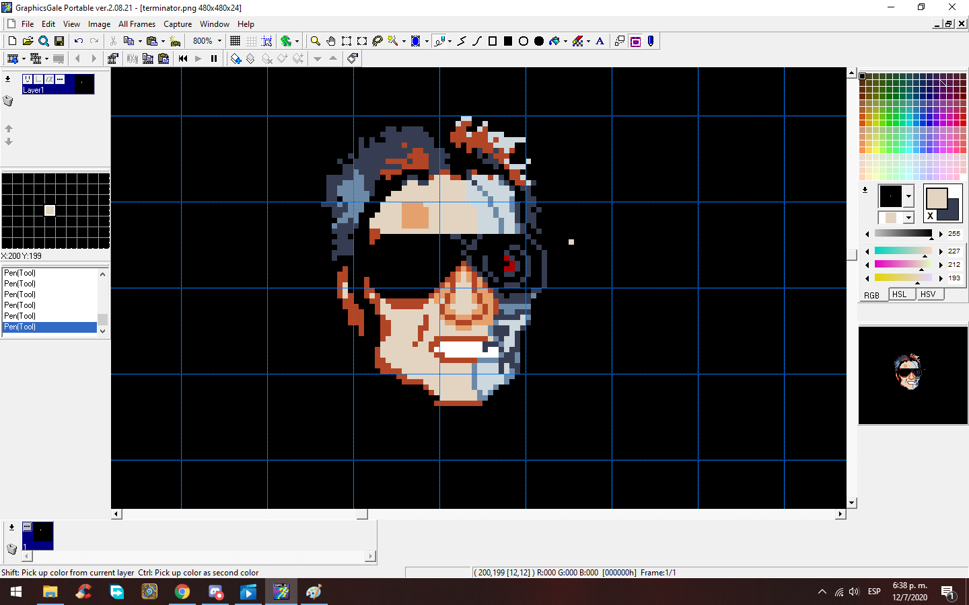The width and height of the screenshot is (969, 605).
Task: Select the Filled Rectangle tool
Action: pos(508,41)
